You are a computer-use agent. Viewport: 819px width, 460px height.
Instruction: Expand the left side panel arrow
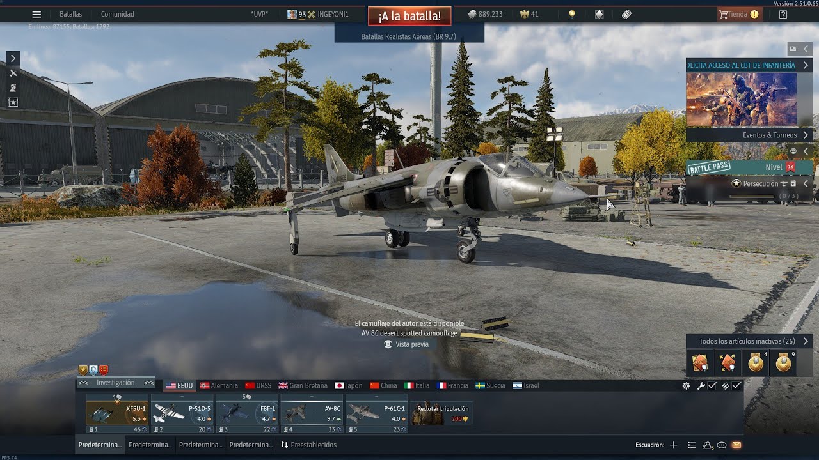13,59
